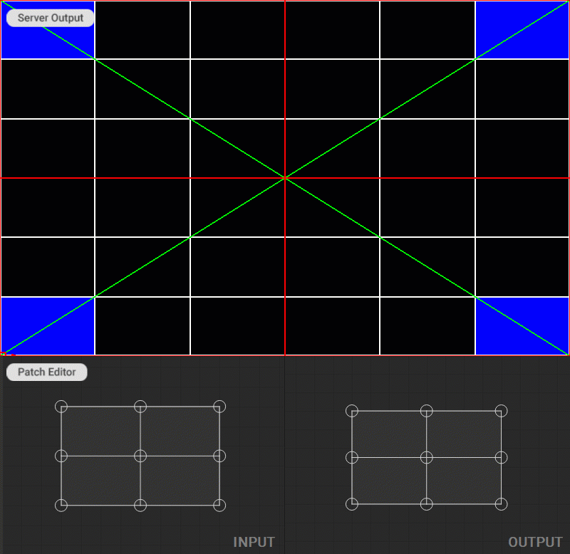
Task: Select the middle-left control point of the INPUT patch
Action: (x=61, y=456)
